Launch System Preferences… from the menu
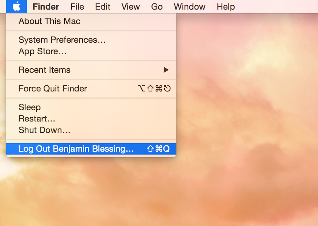Image resolution: width=318 pixels, height=226 pixels. coord(91,40)
